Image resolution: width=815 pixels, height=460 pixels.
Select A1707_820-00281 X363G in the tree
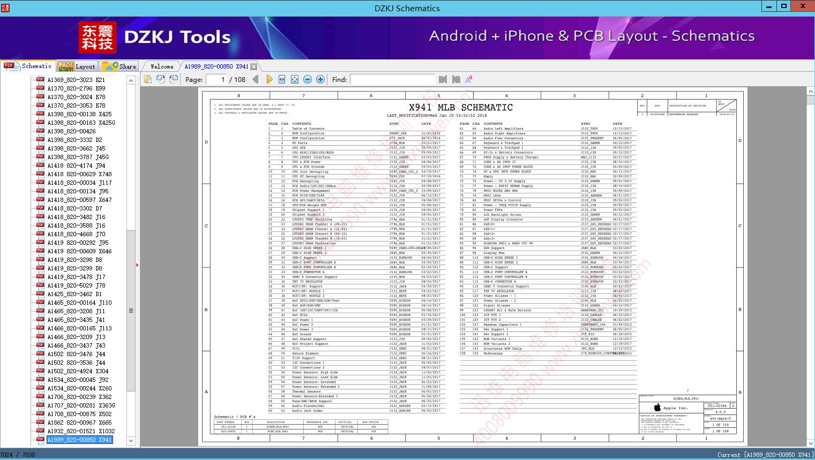point(81,405)
